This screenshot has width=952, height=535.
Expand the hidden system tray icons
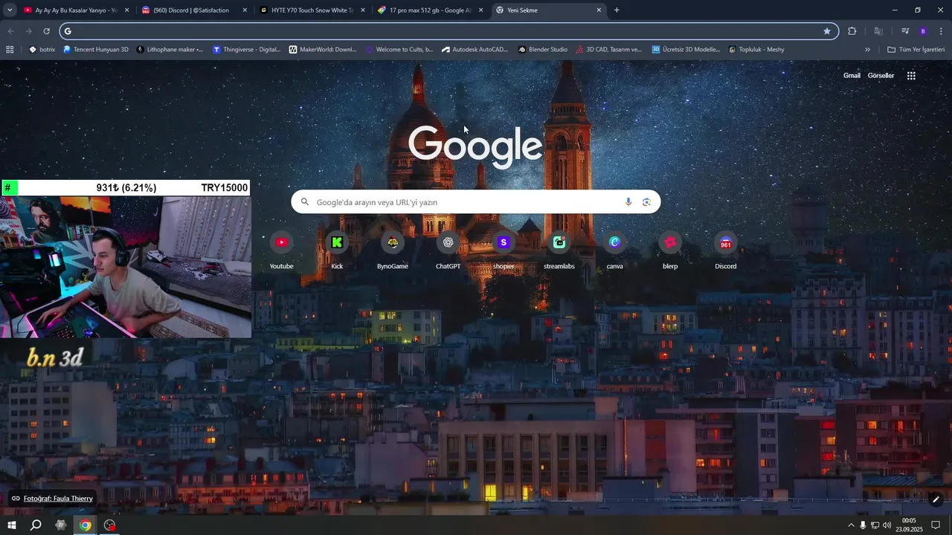851,525
